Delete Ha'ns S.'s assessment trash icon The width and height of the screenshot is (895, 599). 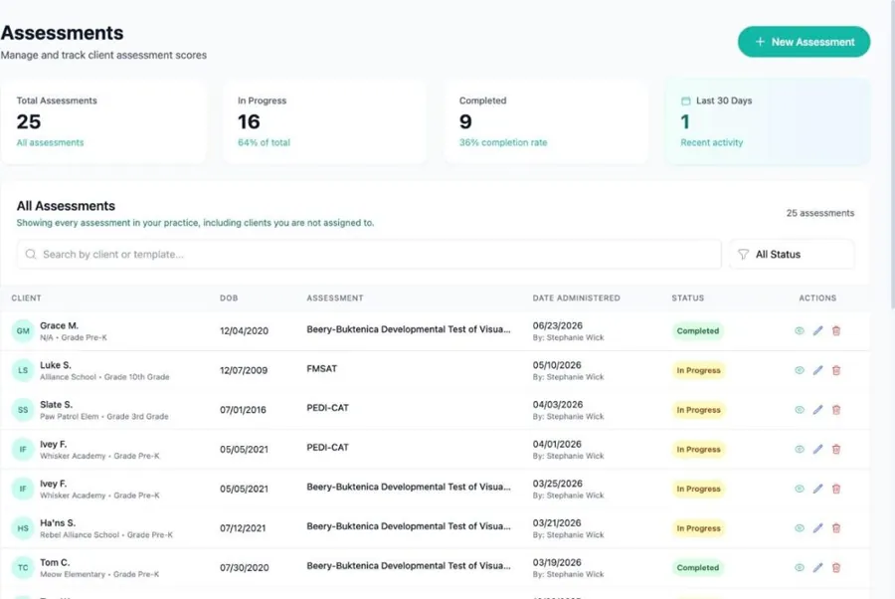coord(836,527)
